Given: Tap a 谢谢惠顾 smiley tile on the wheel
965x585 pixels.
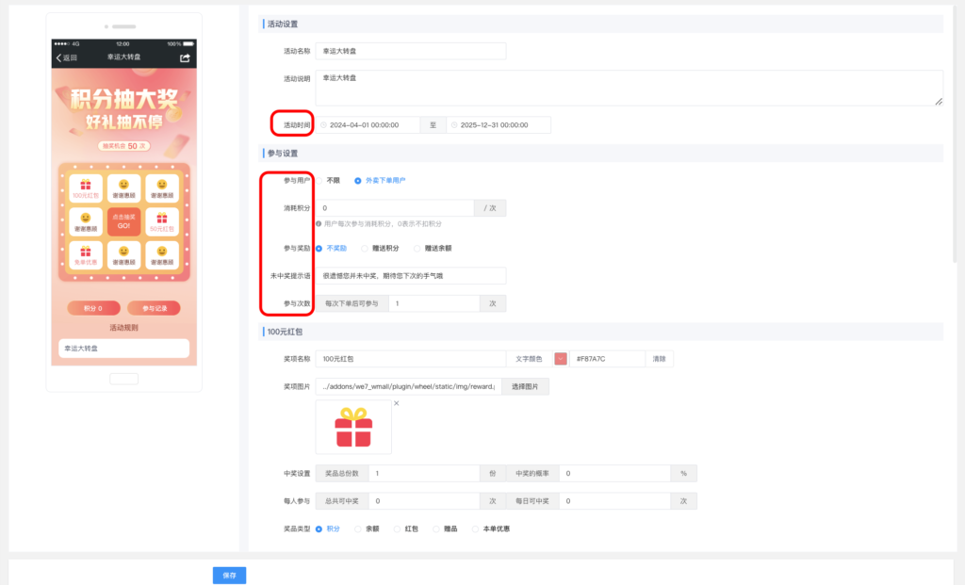Looking at the screenshot, I should [x=122, y=188].
